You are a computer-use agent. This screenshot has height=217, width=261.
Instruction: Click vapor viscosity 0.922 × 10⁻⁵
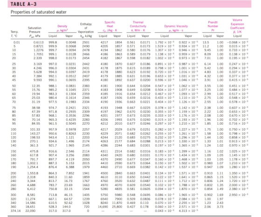pyautogui.click(x=189, y=42)
